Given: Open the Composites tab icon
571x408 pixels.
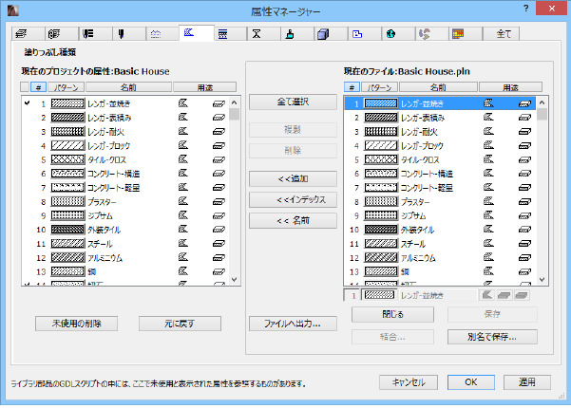Looking at the screenshot, I should point(230,34).
